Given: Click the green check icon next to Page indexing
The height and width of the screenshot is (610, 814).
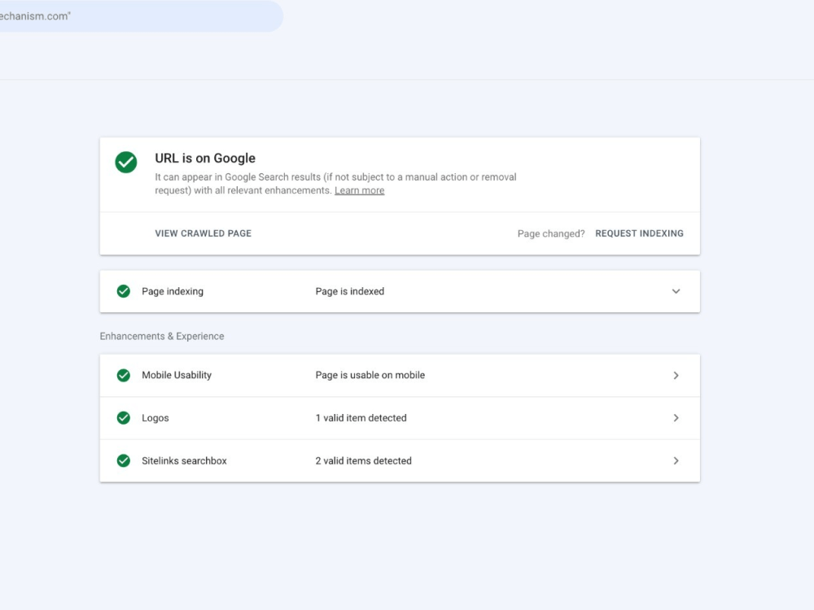Looking at the screenshot, I should (124, 291).
